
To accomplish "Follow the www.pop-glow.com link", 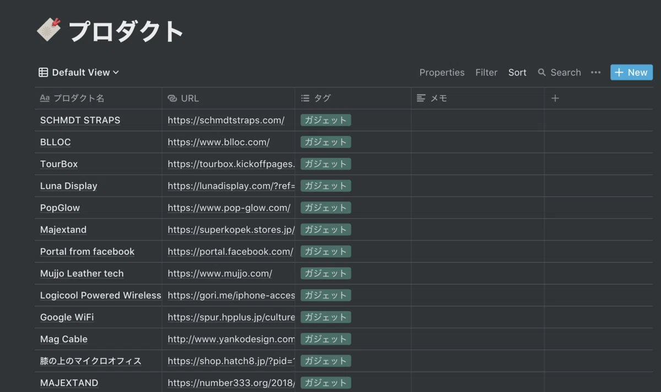I will [x=229, y=208].
